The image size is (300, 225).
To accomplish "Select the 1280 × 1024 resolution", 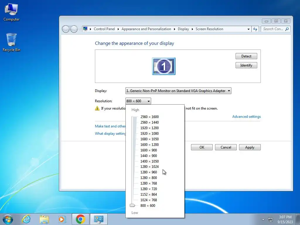I will (149, 167).
